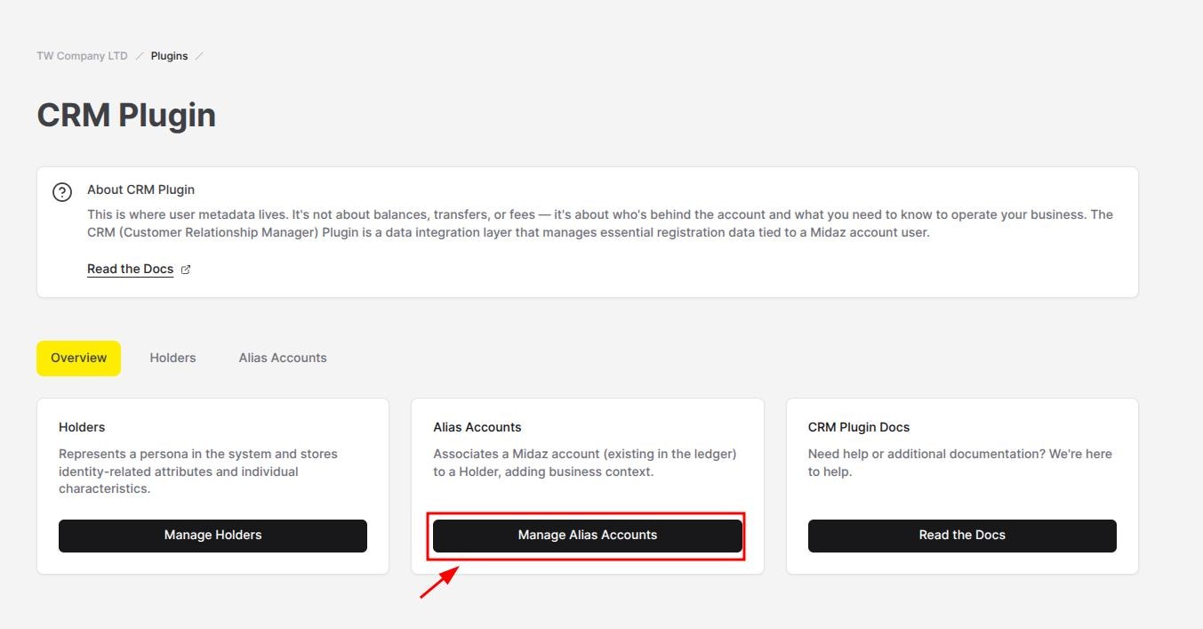
Task: Go to TW Company LTD breadcrumb
Action: pos(82,56)
